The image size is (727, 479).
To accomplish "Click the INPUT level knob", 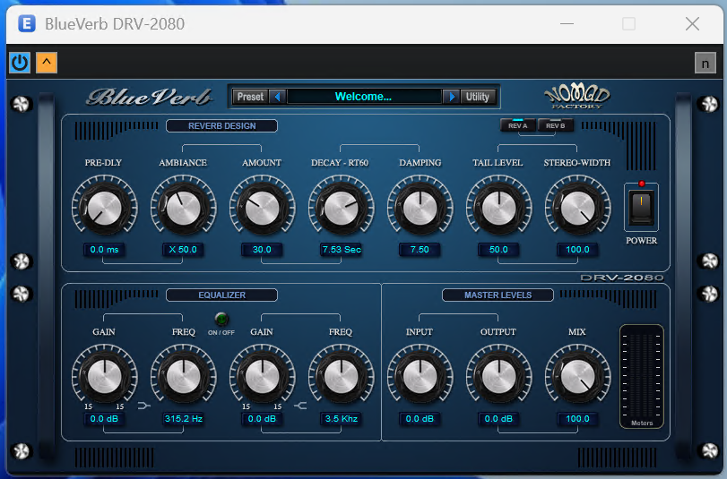I will click(420, 377).
